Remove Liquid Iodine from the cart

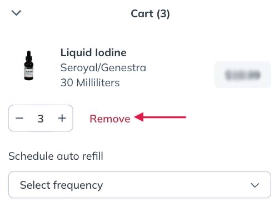(x=110, y=119)
